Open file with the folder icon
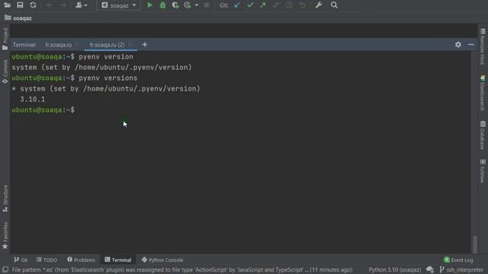Screen dimensions: 488x274 (7, 5)
